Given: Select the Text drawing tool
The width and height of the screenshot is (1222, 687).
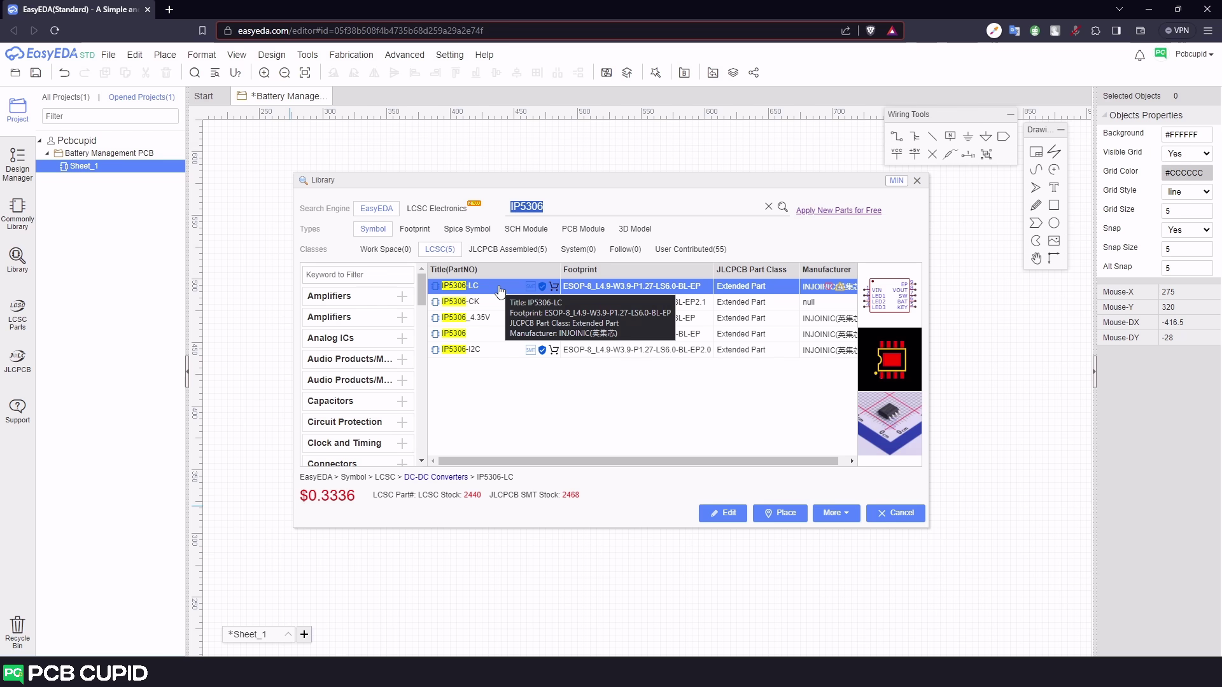Looking at the screenshot, I should (1054, 187).
